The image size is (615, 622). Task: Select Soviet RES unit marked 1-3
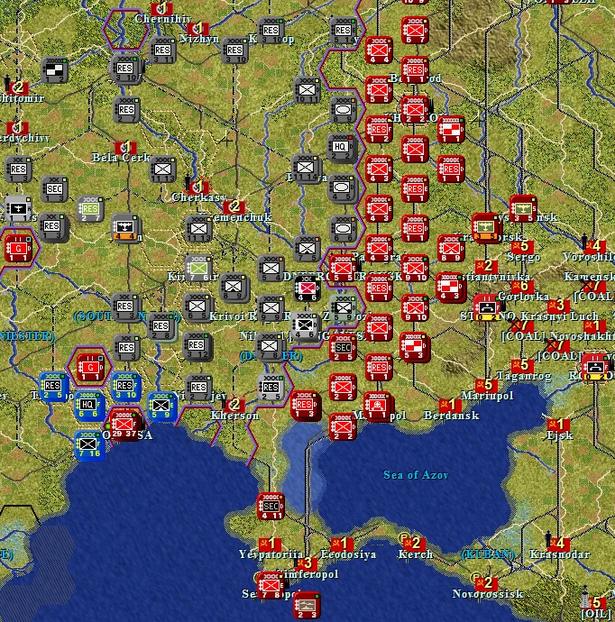305,406
